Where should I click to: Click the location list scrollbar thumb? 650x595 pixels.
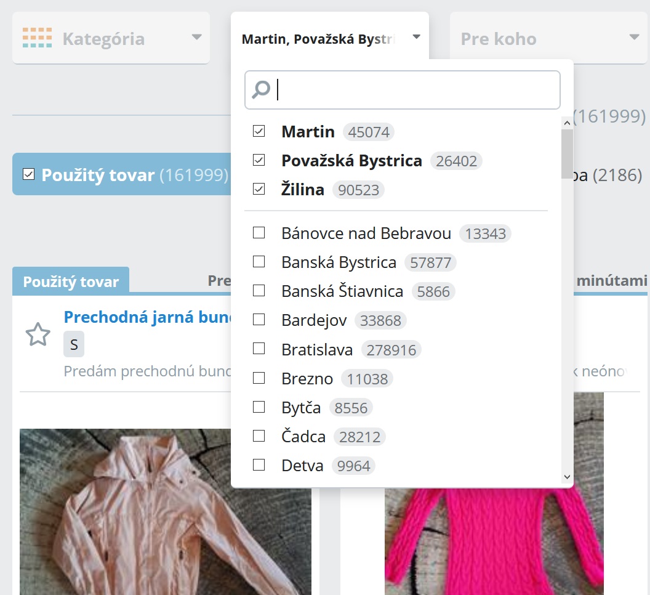[x=567, y=154]
